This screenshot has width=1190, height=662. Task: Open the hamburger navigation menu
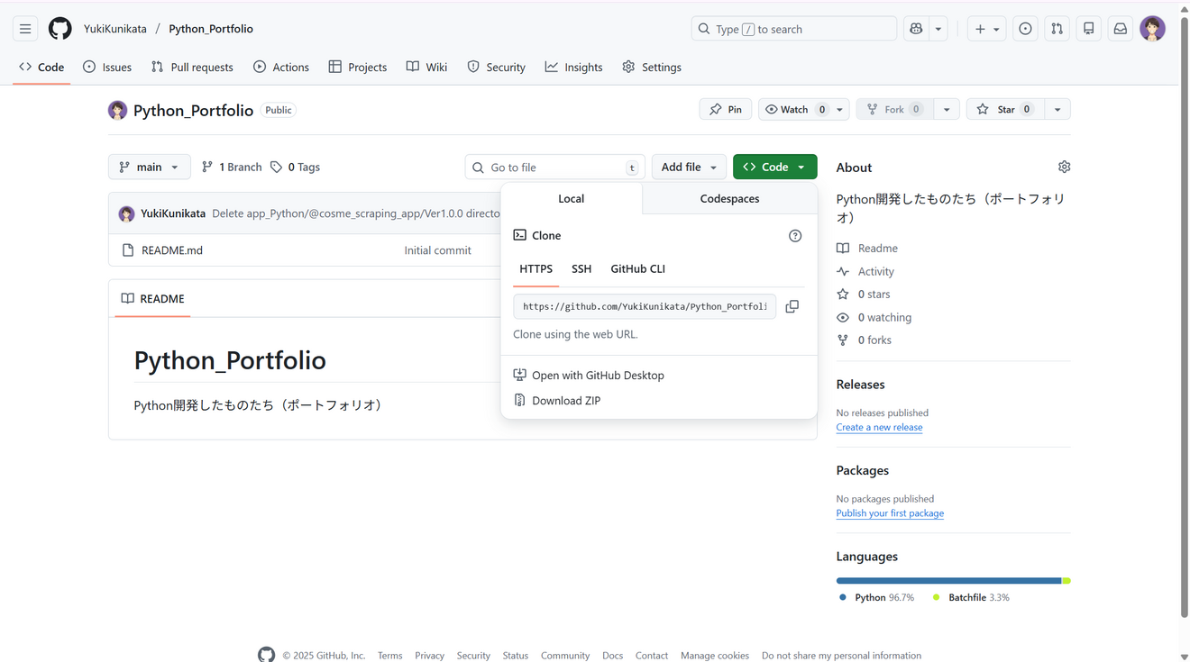tap(25, 29)
